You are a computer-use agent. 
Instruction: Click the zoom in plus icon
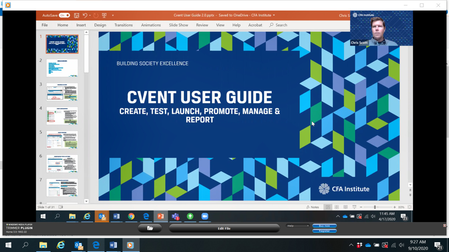point(395,207)
